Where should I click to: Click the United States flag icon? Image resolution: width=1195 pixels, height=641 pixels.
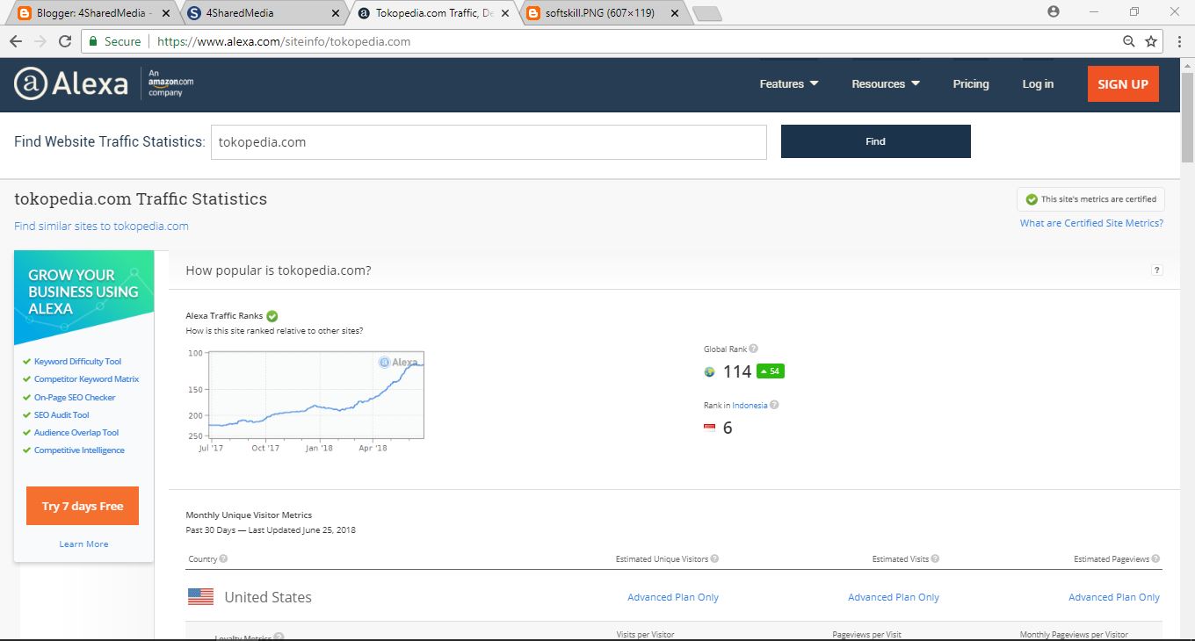(200, 597)
